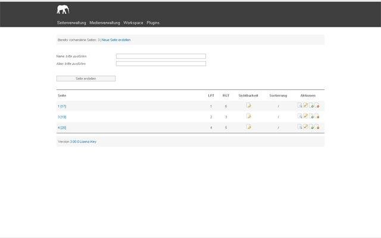
Task: Follow the 'Neue Seite erstellen' link
Action: (116, 40)
